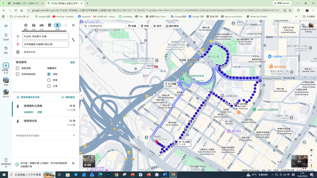Expand the bookmarks overflow chevron
The image size is (317, 178).
(x=296, y=17)
